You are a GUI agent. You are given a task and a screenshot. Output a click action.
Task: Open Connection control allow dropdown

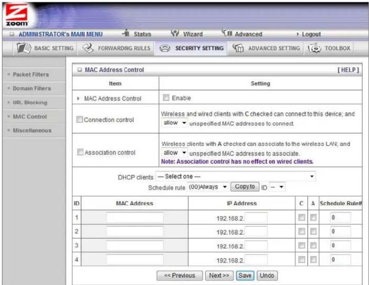(x=175, y=123)
